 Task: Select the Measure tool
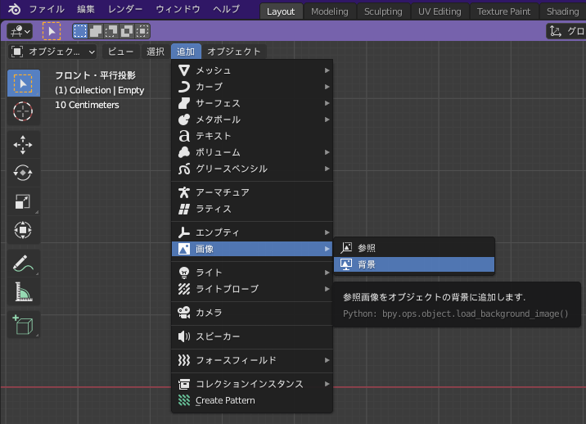click(23, 291)
